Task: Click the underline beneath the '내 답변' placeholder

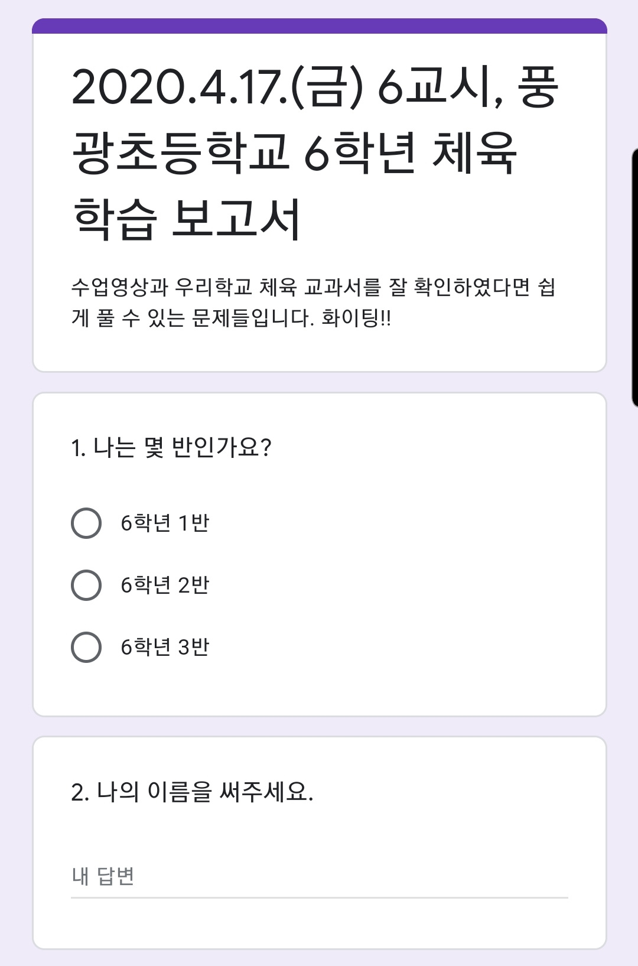Action: (x=320, y=898)
